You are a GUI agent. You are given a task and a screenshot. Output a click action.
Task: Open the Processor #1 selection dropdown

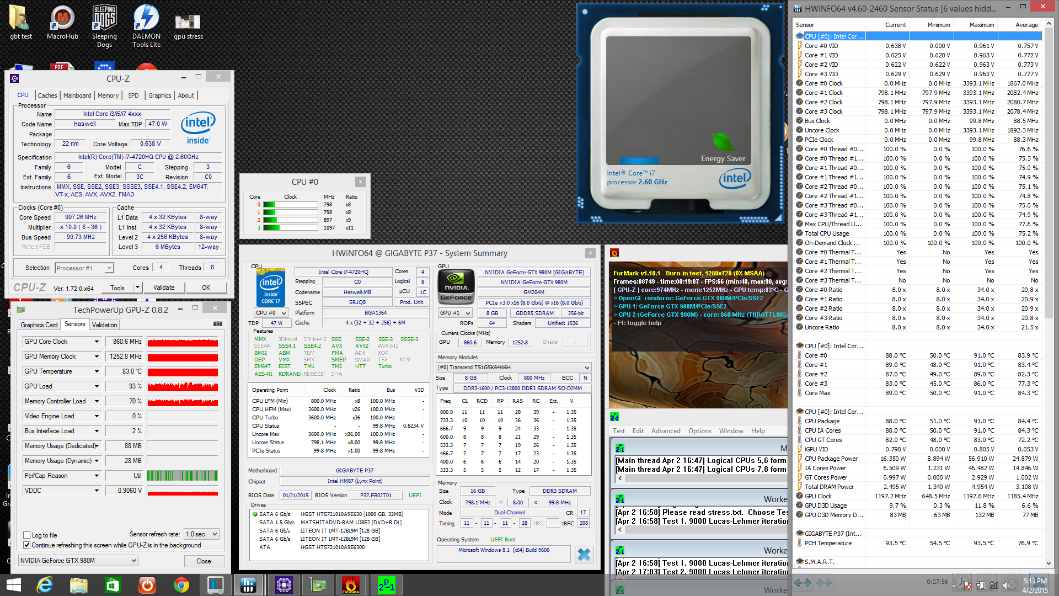84,268
